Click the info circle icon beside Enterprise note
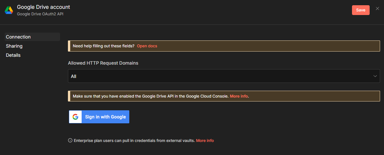 pos(70,141)
